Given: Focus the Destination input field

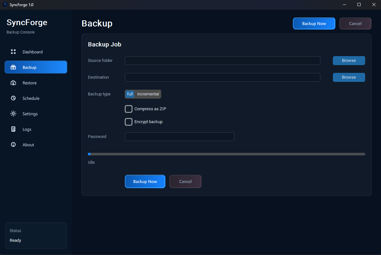Looking at the screenshot, I should (223, 77).
